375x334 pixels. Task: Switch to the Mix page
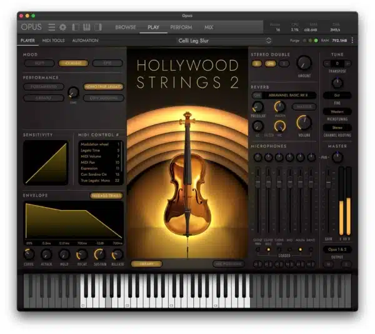pyautogui.click(x=209, y=28)
